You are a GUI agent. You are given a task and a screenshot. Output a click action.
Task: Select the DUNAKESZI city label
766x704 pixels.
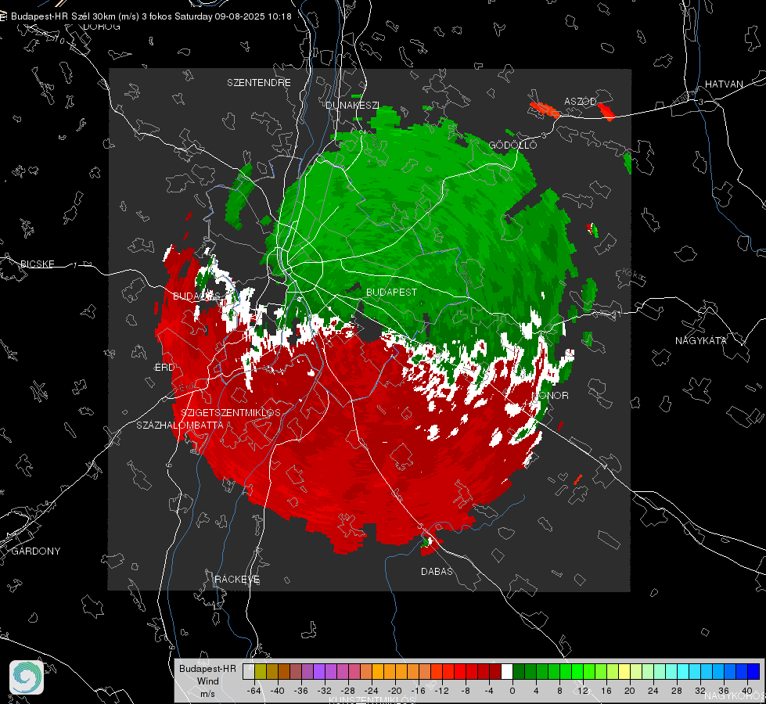352,105
